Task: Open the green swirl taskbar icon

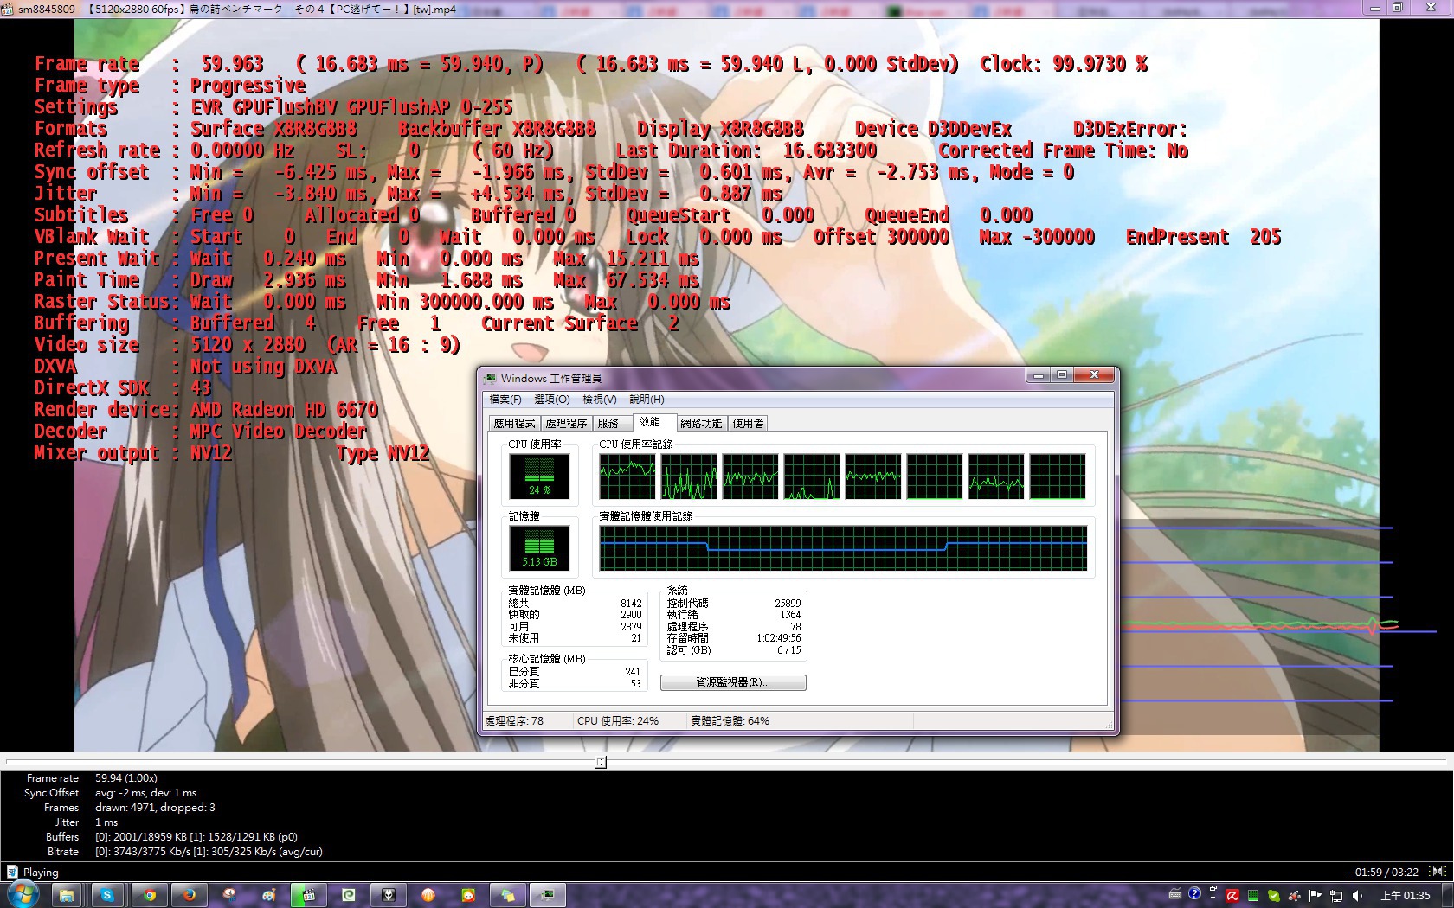Action: (349, 895)
